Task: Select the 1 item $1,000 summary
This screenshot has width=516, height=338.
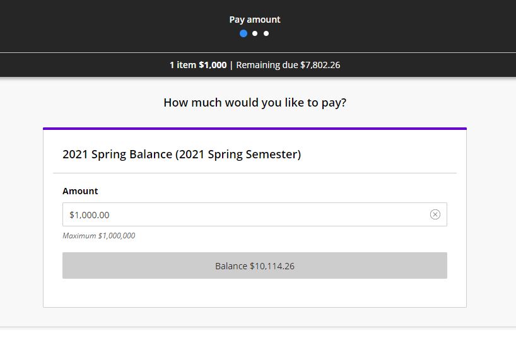Action: 198,65
